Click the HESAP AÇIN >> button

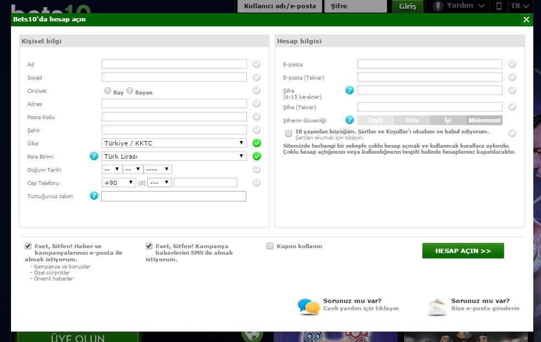click(x=463, y=251)
